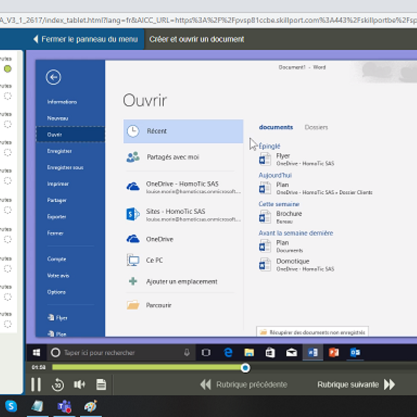This screenshot has width=417, height=417.
Task: Click the Windows Start button
Action: pyautogui.click(x=36, y=353)
